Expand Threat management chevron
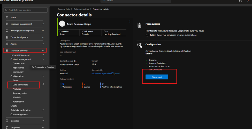The height and width of the screenshot is (129, 252). [43, 55]
